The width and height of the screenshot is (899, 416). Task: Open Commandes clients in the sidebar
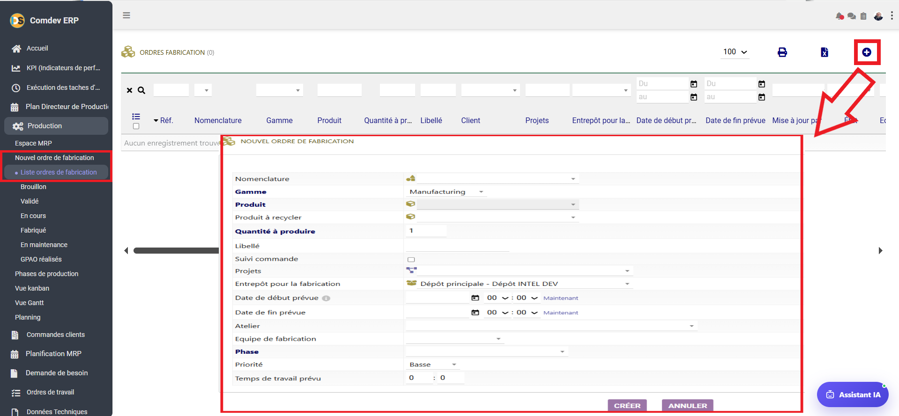tap(56, 335)
